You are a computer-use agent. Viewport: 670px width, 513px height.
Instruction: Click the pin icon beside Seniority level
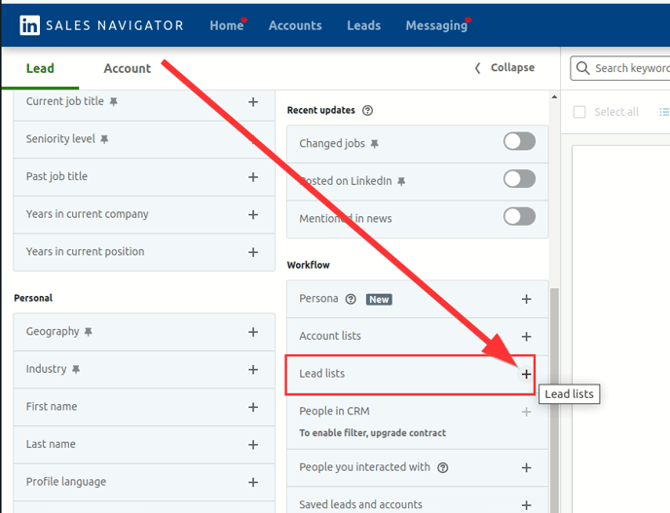(105, 139)
